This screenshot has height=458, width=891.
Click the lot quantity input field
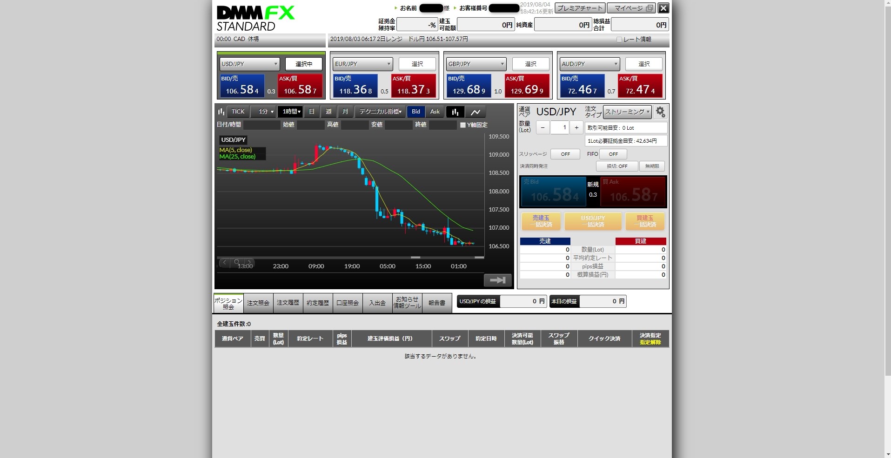pos(559,127)
